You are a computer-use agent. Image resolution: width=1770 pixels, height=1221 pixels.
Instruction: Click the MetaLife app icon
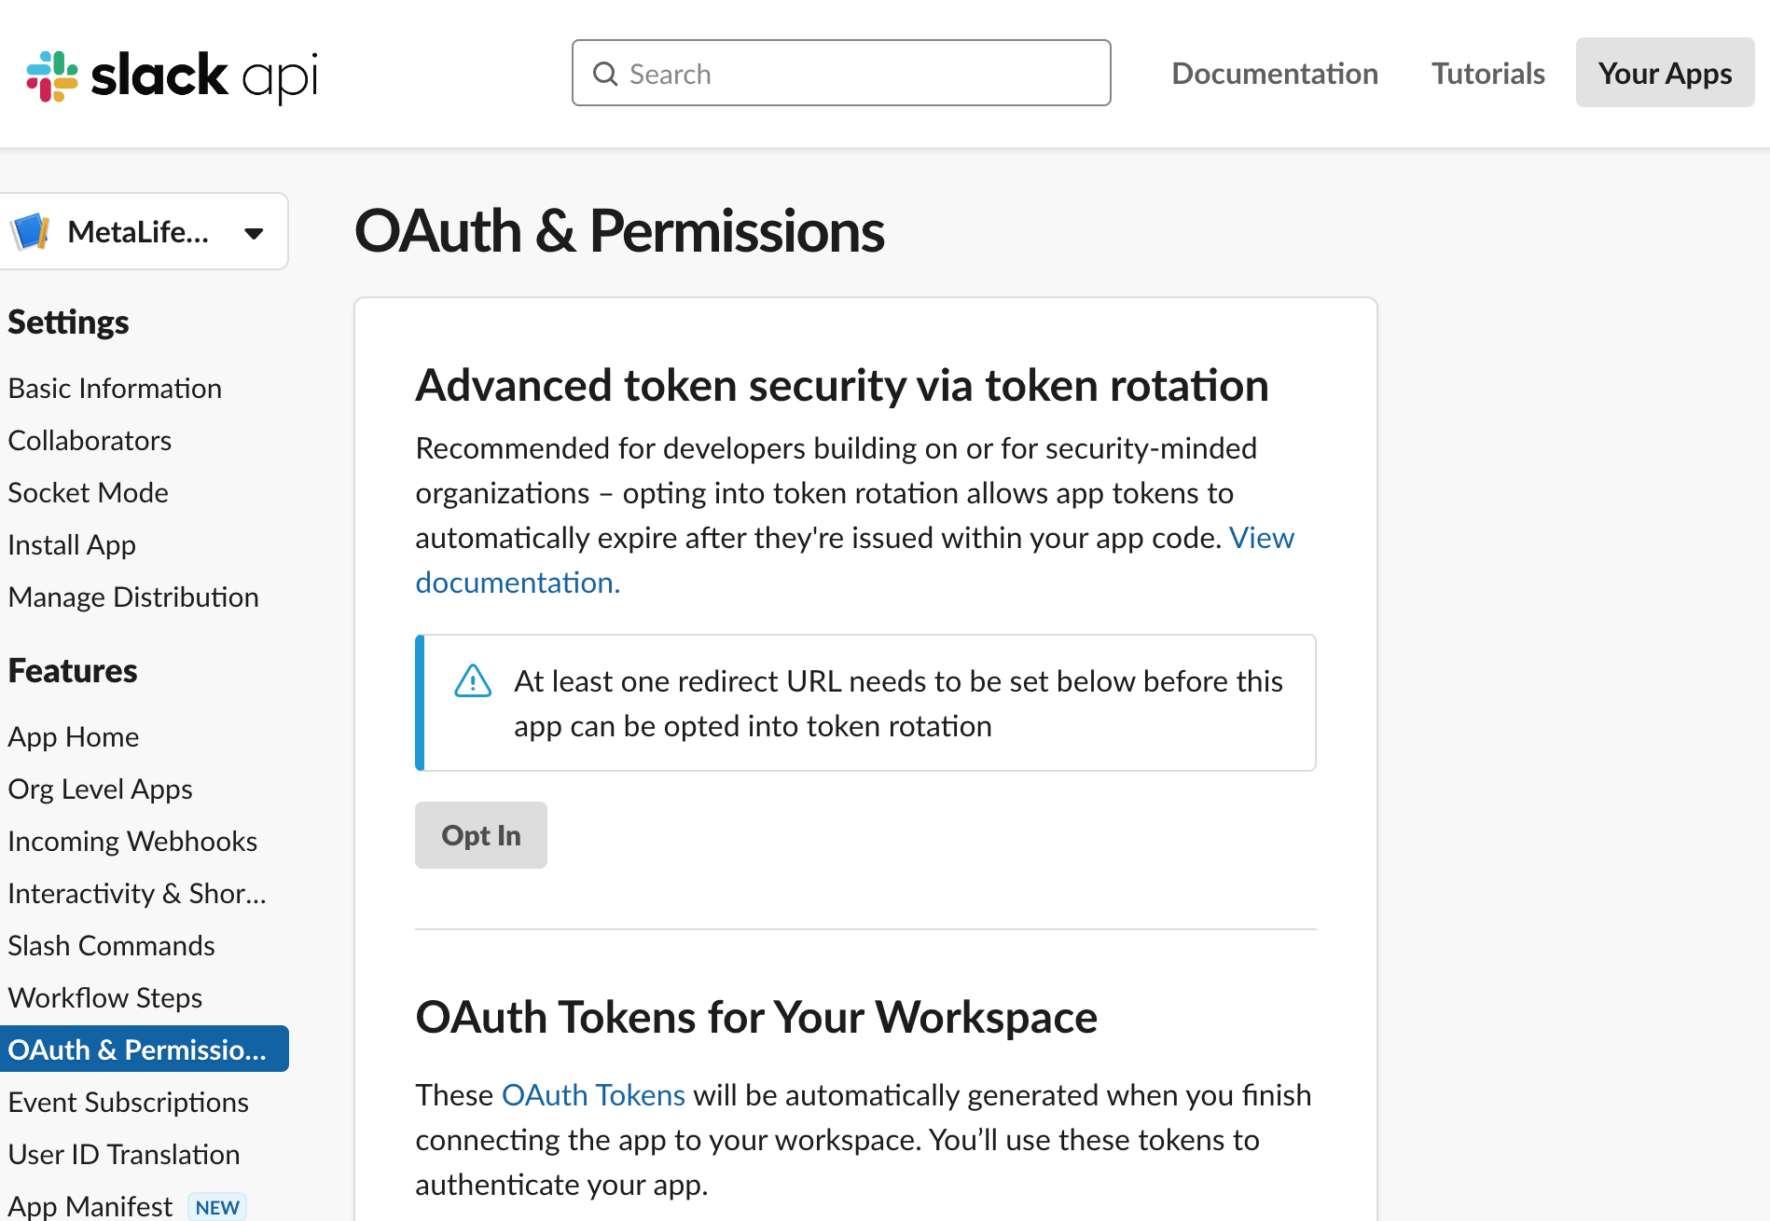(x=31, y=231)
